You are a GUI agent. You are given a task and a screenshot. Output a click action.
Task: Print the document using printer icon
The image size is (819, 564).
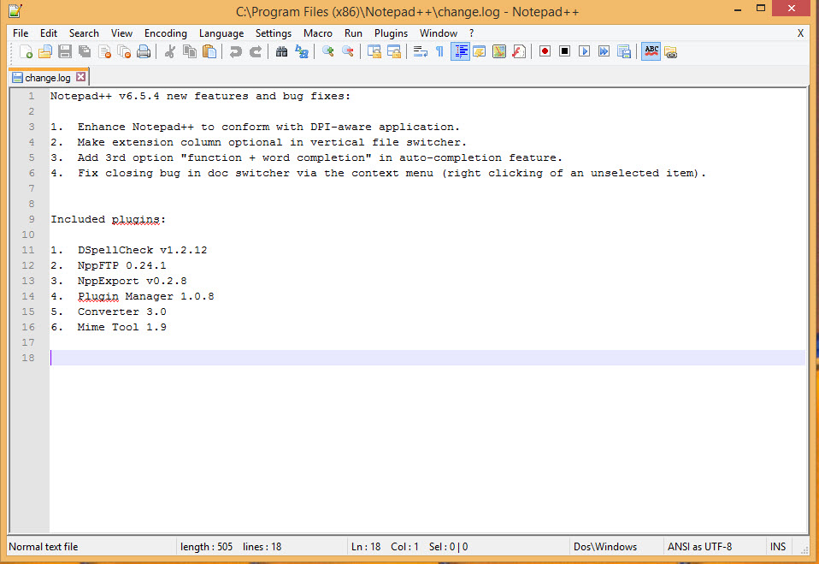tap(144, 51)
